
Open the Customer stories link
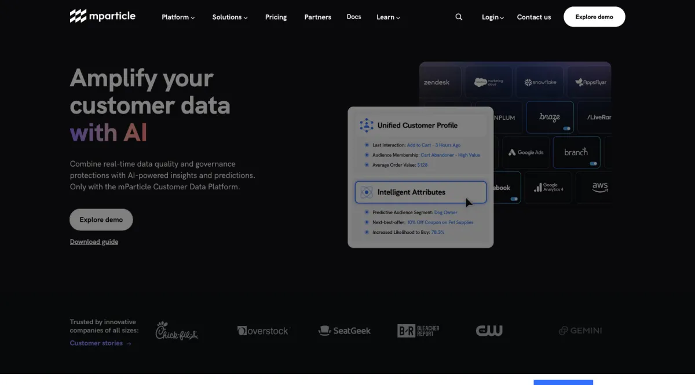pyautogui.click(x=101, y=343)
